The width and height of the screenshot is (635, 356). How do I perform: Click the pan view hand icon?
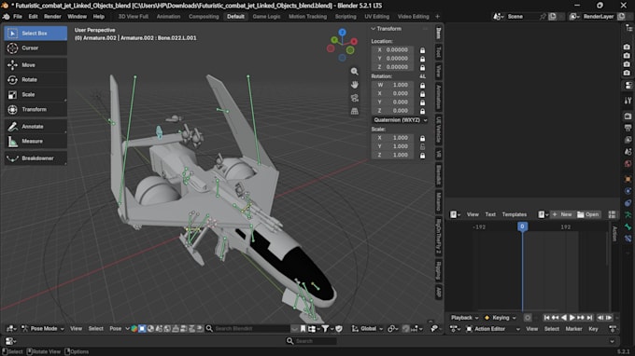[x=354, y=85]
